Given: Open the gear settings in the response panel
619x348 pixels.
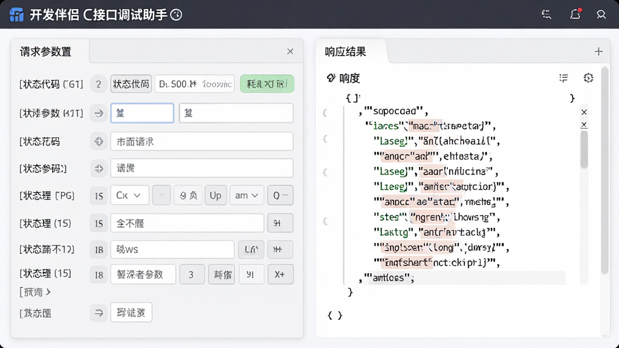Looking at the screenshot, I should coord(588,78).
